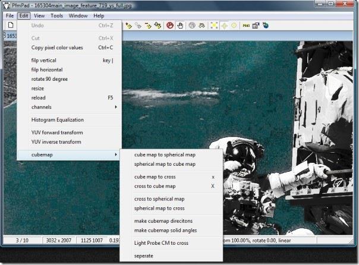Click the yellow crosshair icon
The width and height of the screenshot is (359, 265).
pyautogui.click(x=224, y=26)
